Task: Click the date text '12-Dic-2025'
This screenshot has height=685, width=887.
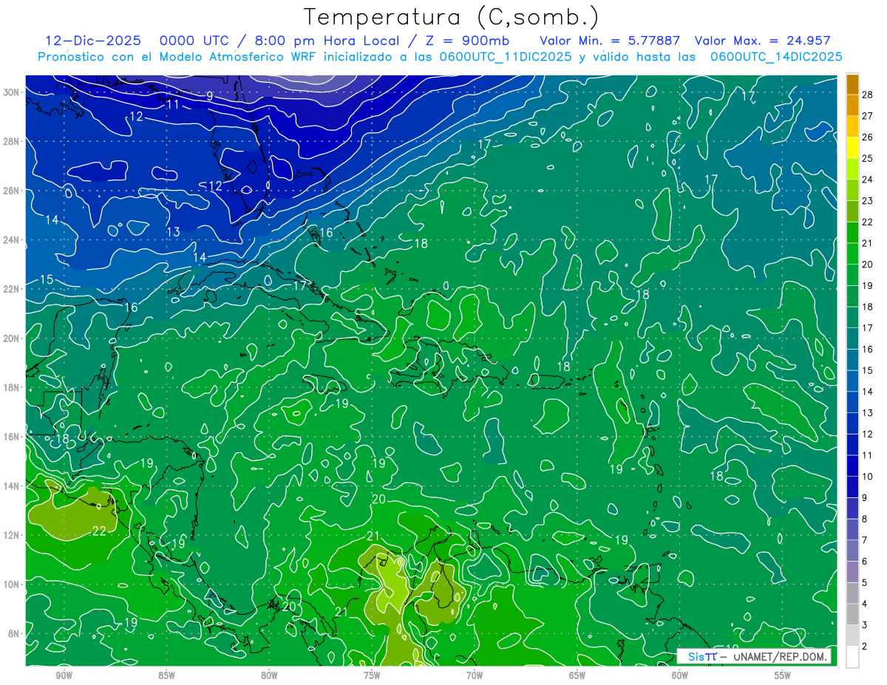Action: click(92, 41)
